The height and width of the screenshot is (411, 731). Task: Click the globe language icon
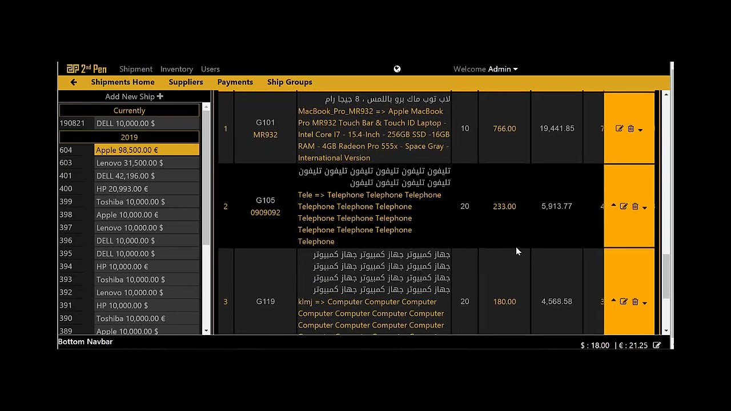[397, 69]
